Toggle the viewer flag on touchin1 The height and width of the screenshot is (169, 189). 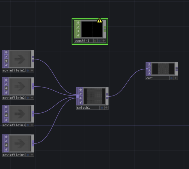tap(78, 22)
